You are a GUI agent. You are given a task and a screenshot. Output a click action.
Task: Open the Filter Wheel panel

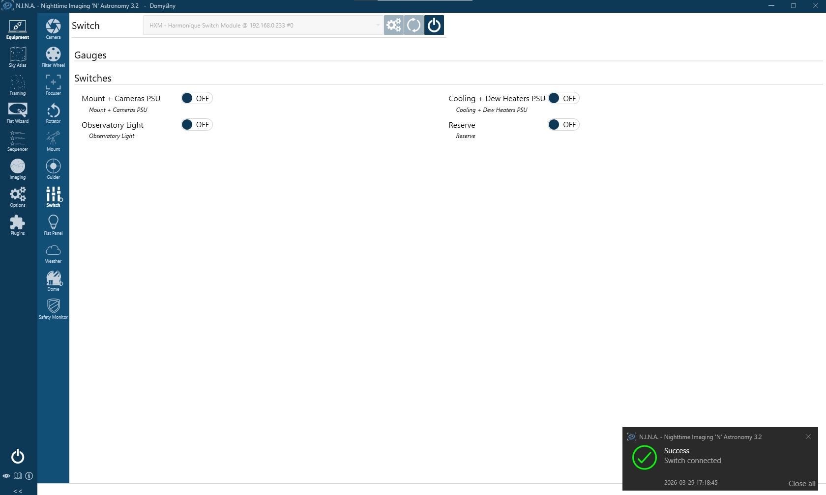(x=53, y=56)
